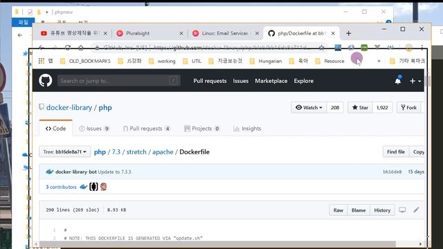This screenshot has width=443, height=249.
Task: Click the face-photo contributor avatar
Action: [x=103, y=187]
